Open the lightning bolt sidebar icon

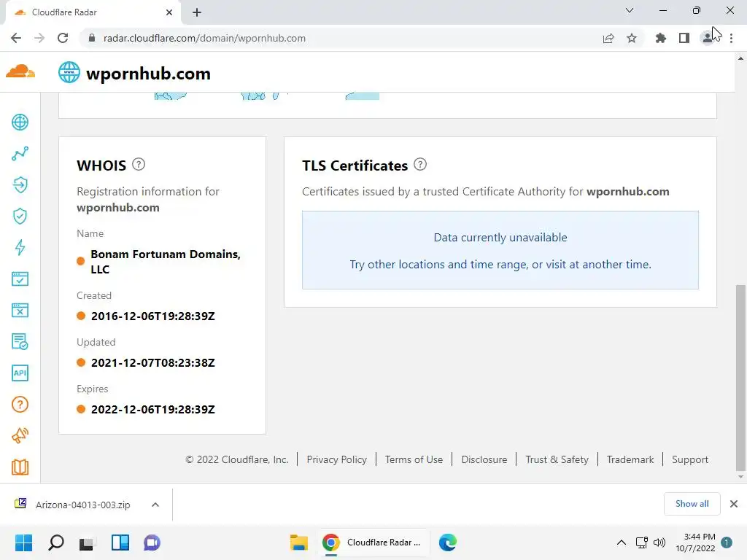coord(20,248)
